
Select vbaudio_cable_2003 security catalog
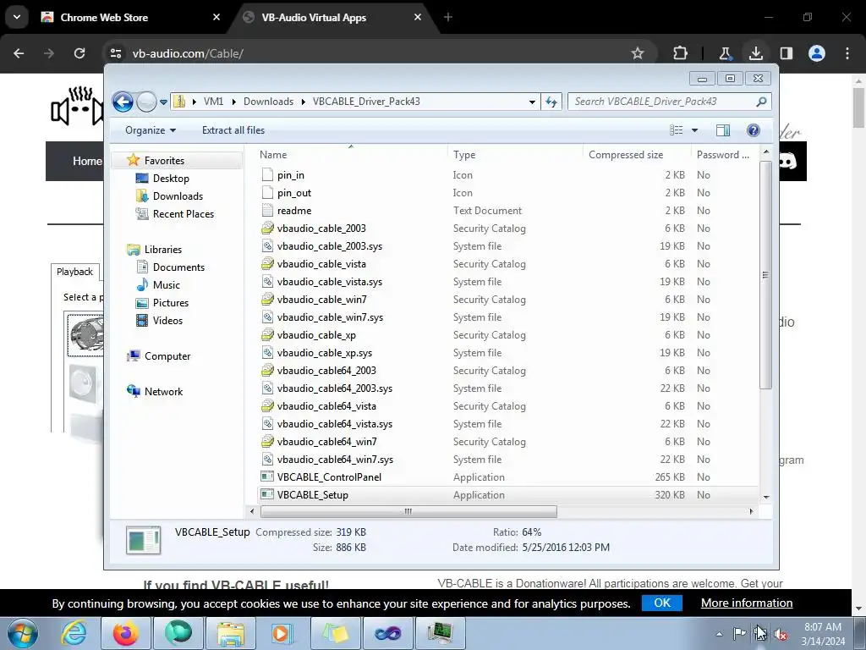(x=321, y=229)
